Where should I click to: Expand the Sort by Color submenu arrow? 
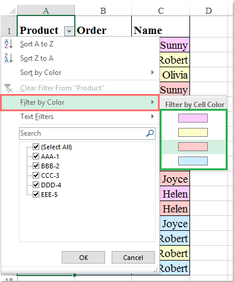(x=152, y=73)
